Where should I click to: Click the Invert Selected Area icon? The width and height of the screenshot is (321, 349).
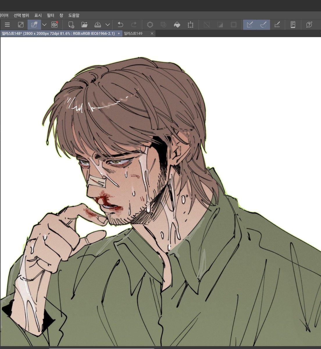pos(220,25)
